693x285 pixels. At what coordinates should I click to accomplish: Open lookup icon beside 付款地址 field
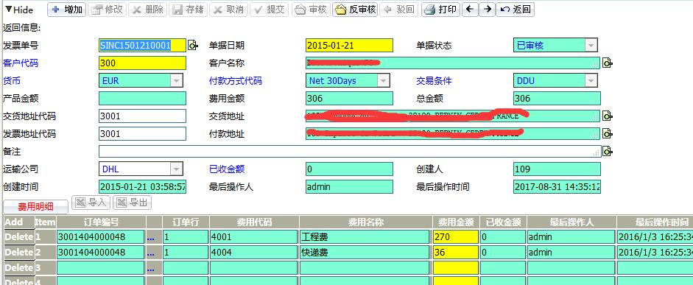pos(608,133)
